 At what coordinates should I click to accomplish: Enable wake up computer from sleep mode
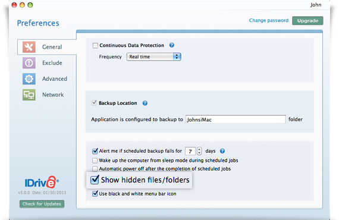pyautogui.click(x=95, y=161)
